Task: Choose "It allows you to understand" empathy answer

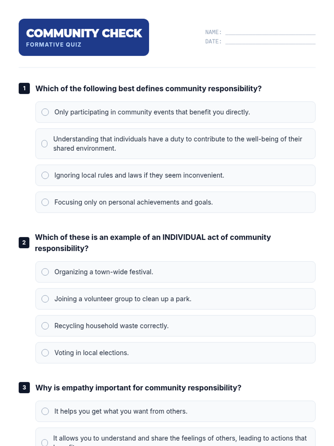Action: (x=45, y=442)
